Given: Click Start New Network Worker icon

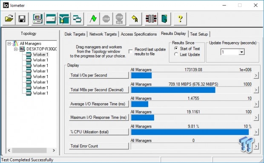Looking at the screenshot, I should (x=64, y=19).
